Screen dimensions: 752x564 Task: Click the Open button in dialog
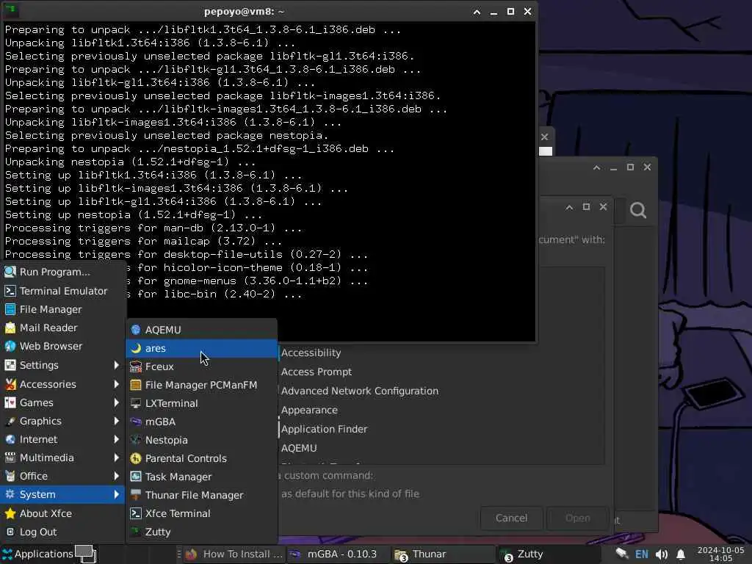(577, 518)
